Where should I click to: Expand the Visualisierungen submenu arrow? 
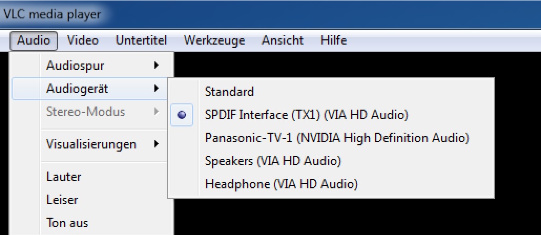coord(155,144)
